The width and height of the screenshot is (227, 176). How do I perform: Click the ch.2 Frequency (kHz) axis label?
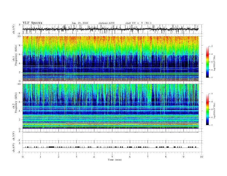coord(15,102)
